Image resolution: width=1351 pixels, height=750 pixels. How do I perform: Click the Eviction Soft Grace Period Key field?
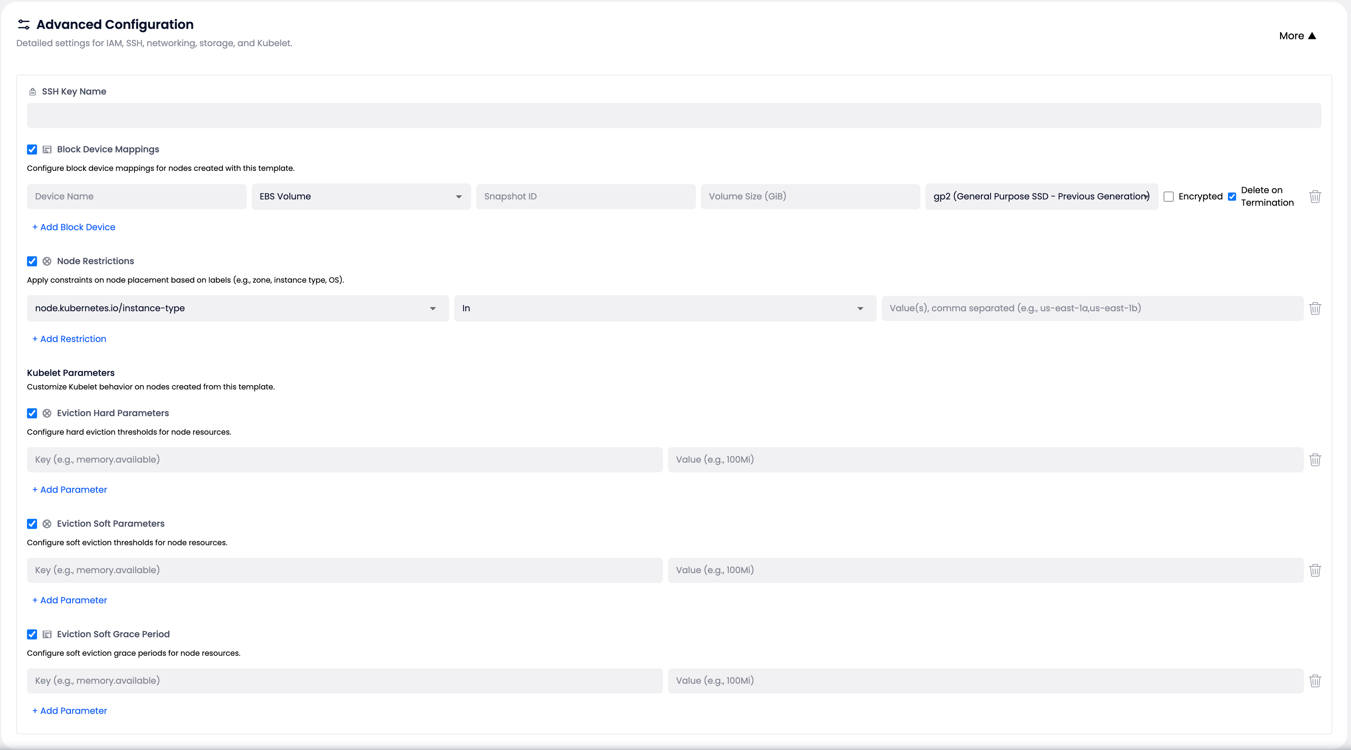point(345,681)
